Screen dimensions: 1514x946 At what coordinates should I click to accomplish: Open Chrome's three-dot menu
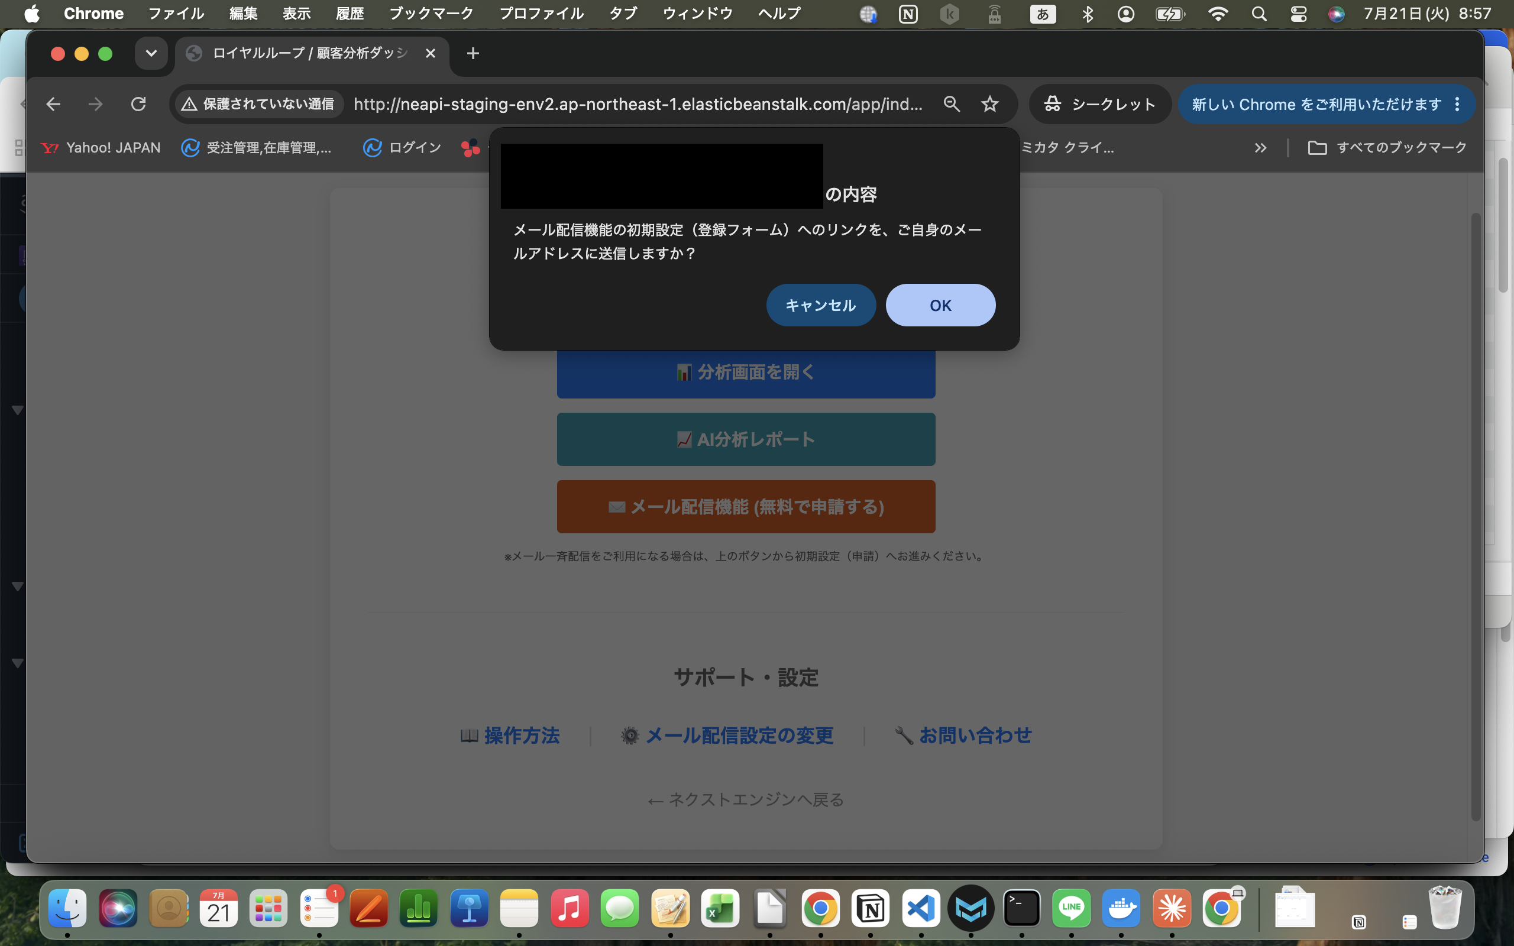coord(1457,104)
